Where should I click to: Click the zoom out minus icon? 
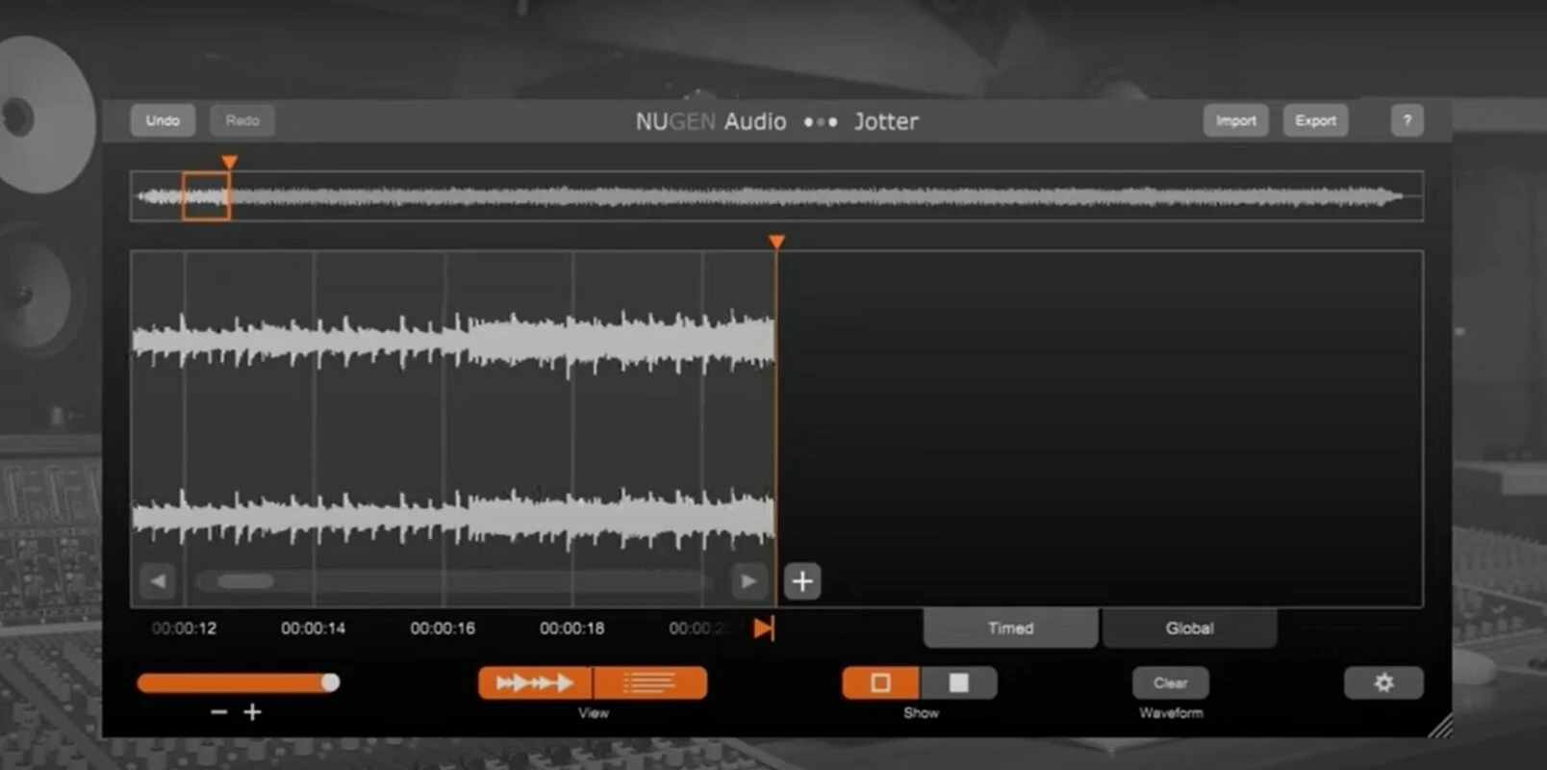pyautogui.click(x=219, y=712)
